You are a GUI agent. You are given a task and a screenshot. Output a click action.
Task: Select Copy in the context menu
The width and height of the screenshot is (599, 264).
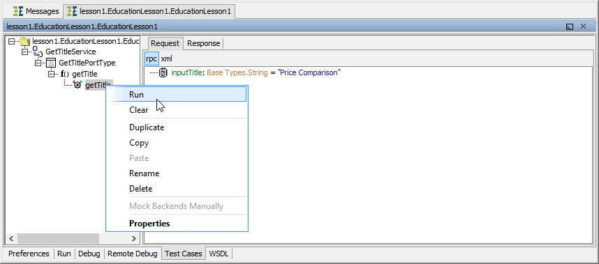[177, 143]
